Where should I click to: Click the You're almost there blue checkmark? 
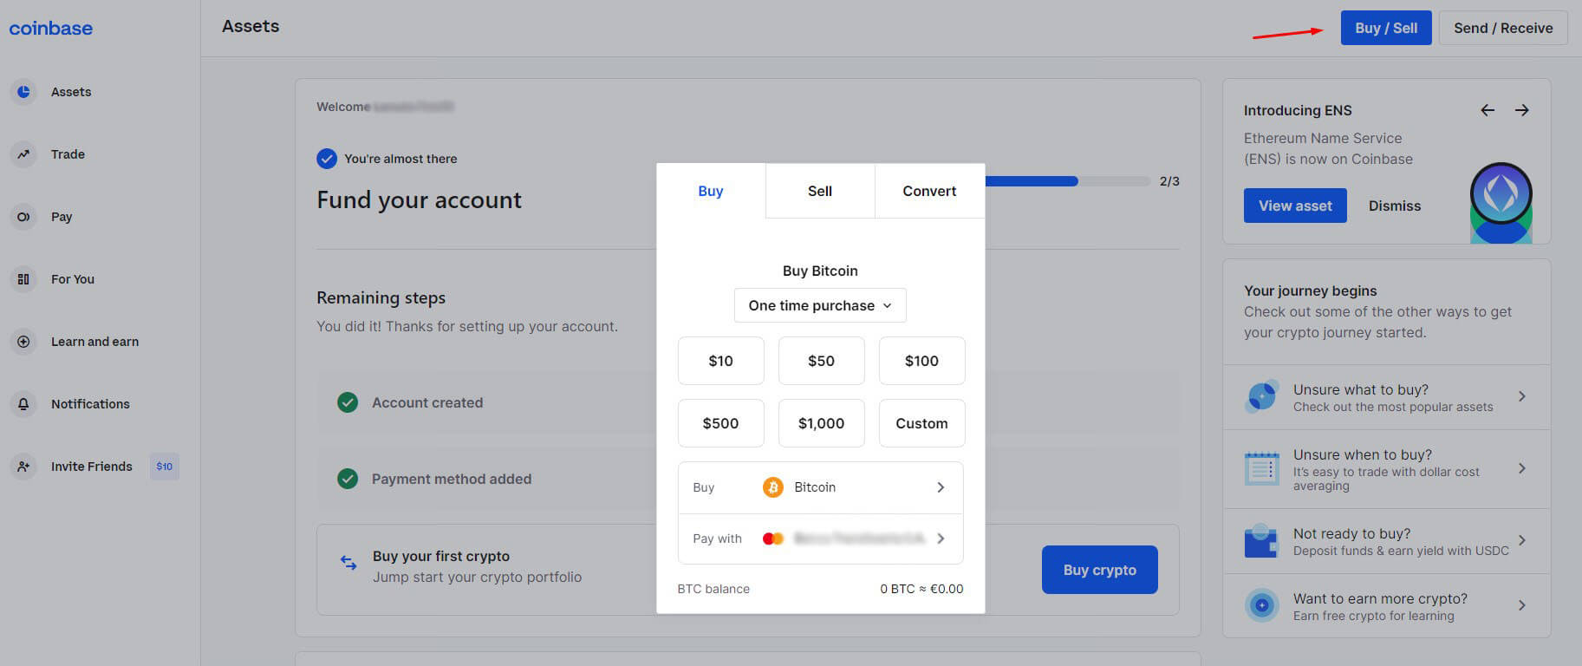coord(327,159)
